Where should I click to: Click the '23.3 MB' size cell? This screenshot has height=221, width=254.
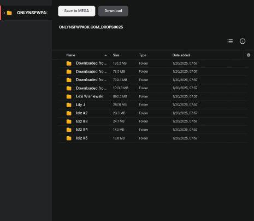pyautogui.click(x=119, y=113)
